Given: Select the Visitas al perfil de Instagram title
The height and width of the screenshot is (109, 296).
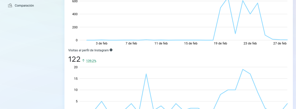Looking at the screenshot, I should click(89, 50).
